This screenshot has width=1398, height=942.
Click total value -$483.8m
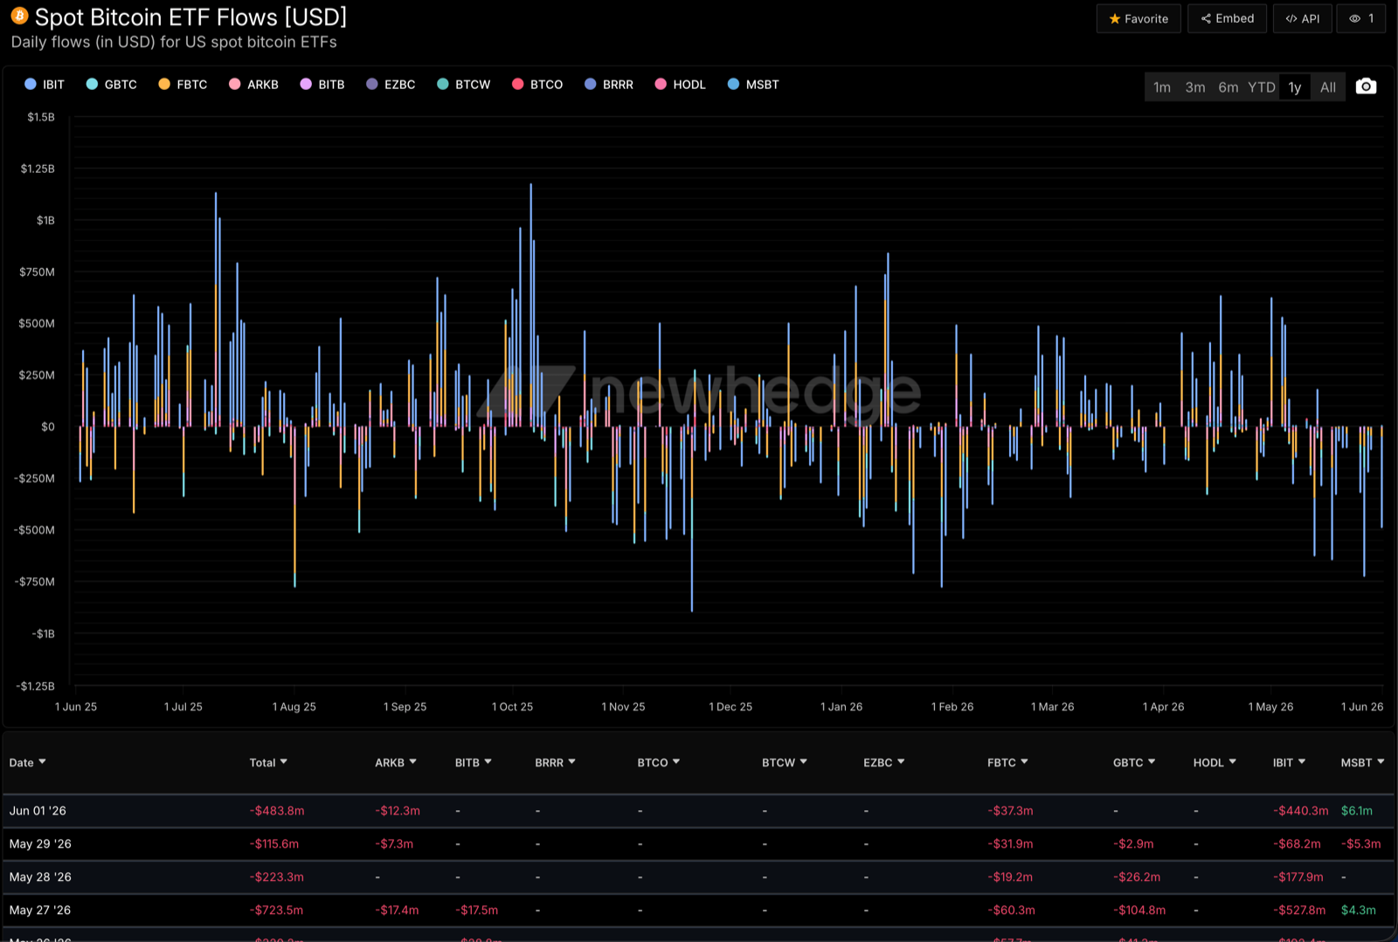coord(277,811)
